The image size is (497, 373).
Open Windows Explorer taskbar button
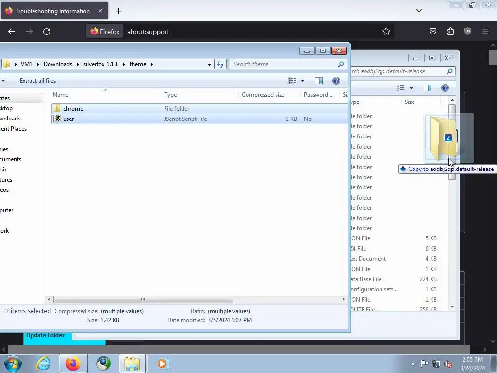coord(132,363)
